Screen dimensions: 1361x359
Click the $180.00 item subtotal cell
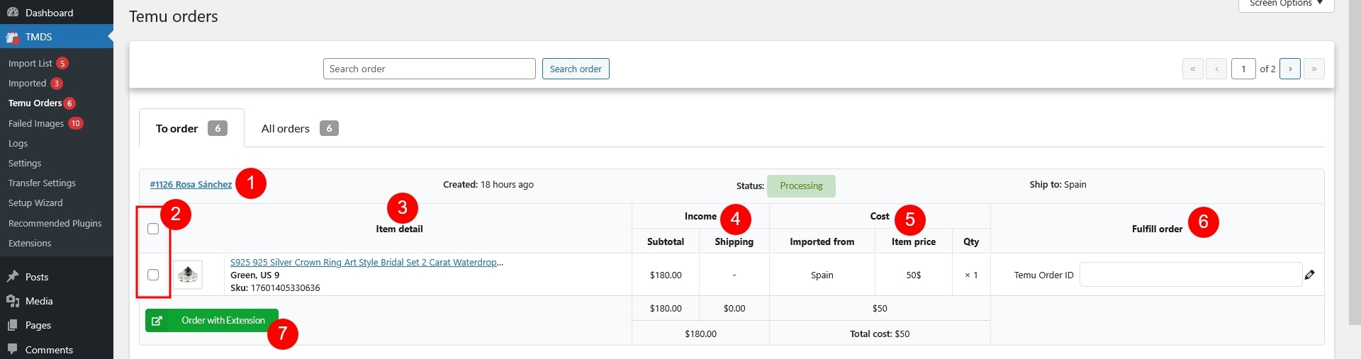click(x=666, y=275)
